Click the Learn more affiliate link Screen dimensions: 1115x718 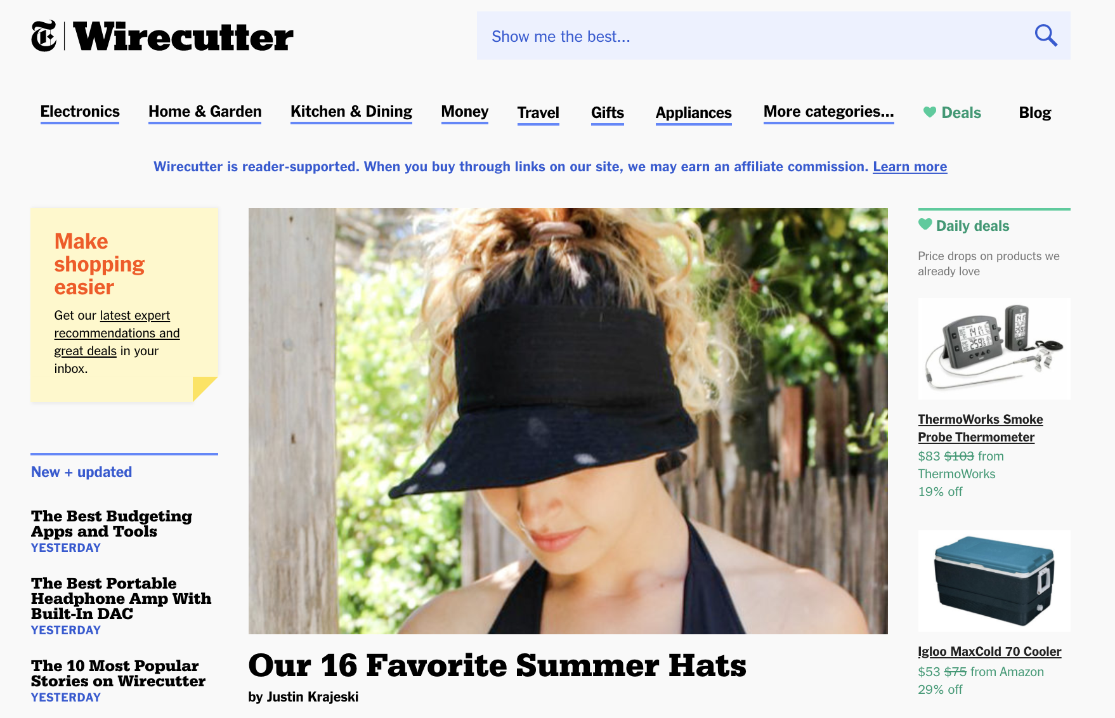click(910, 167)
